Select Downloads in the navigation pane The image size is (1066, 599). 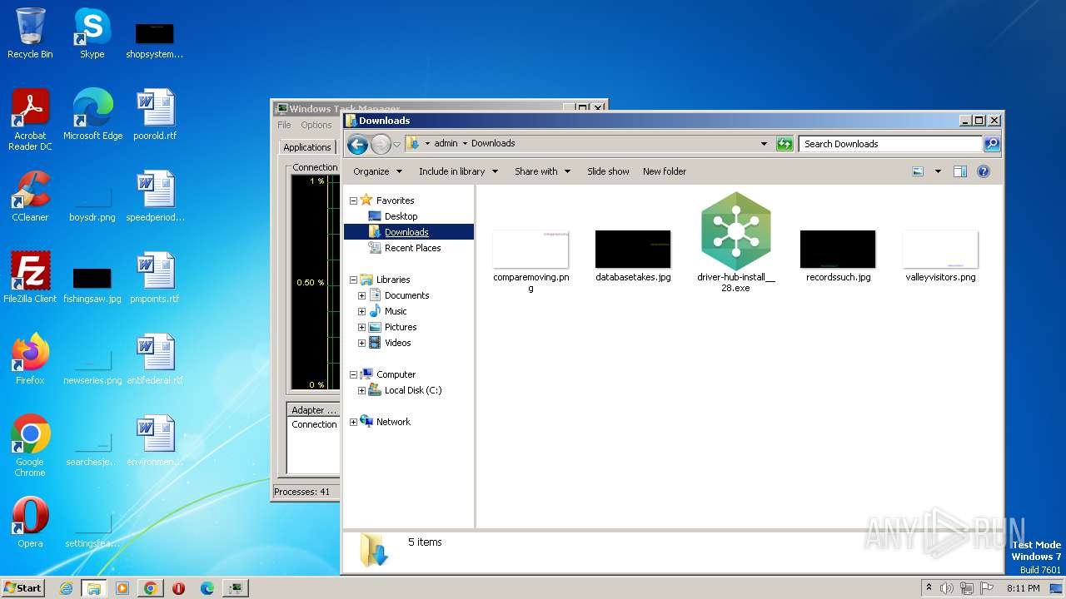[x=406, y=232]
